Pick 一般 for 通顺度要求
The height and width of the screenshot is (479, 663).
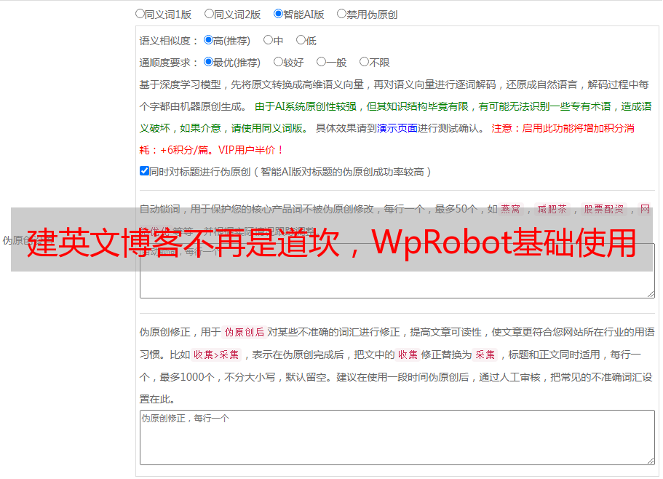pos(321,62)
